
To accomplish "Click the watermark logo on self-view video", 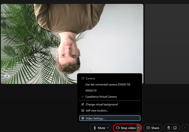I will [7, 76].
